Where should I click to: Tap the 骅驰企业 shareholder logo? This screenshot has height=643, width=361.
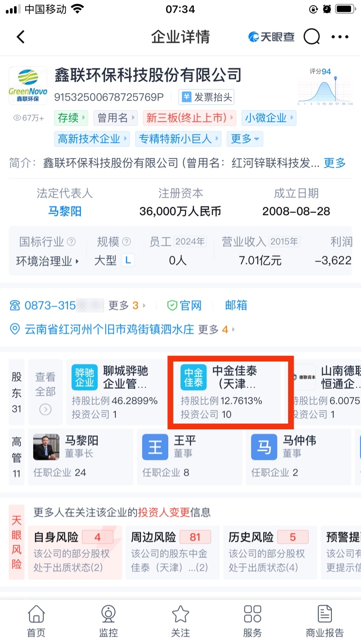[x=85, y=377]
